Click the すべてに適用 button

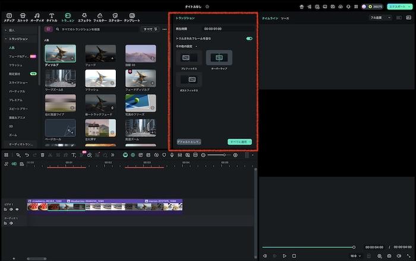pyautogui.click(x=239, y=142)
